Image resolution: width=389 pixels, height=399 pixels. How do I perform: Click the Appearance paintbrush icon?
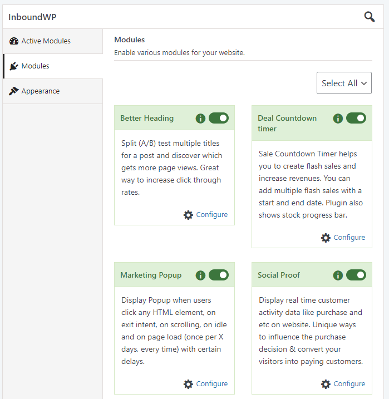(x=14, y=91)
